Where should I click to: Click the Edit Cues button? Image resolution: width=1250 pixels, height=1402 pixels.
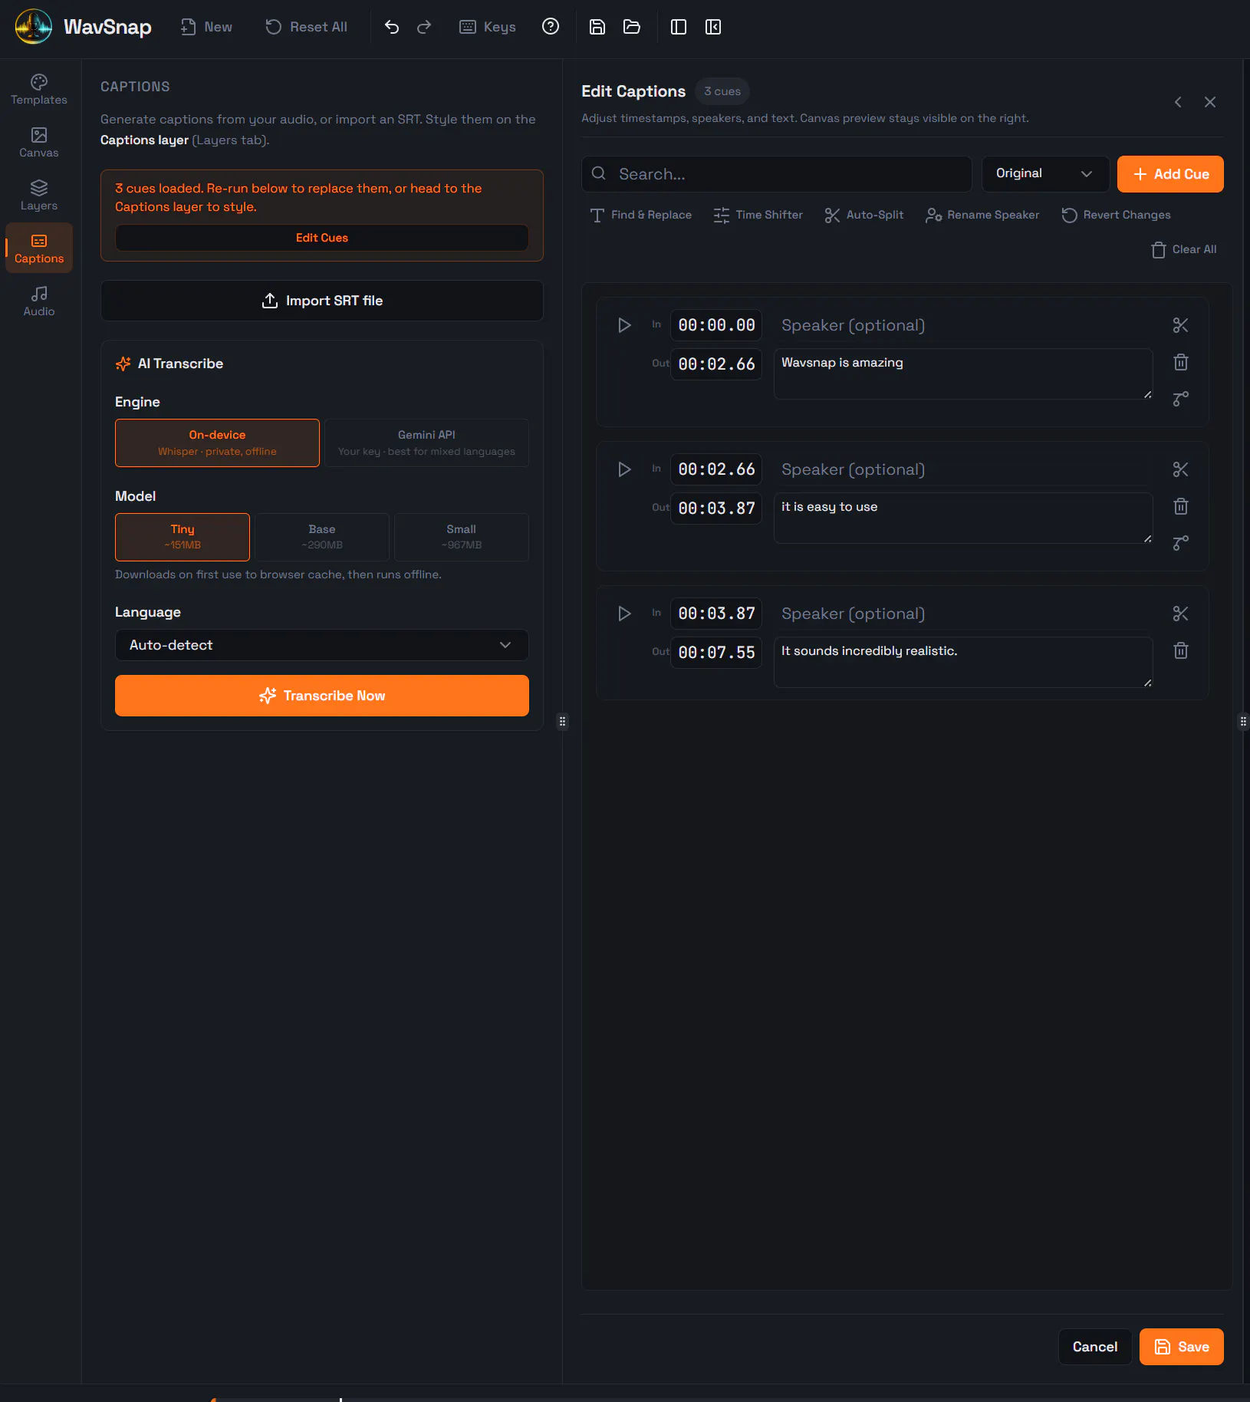[322, 238]
